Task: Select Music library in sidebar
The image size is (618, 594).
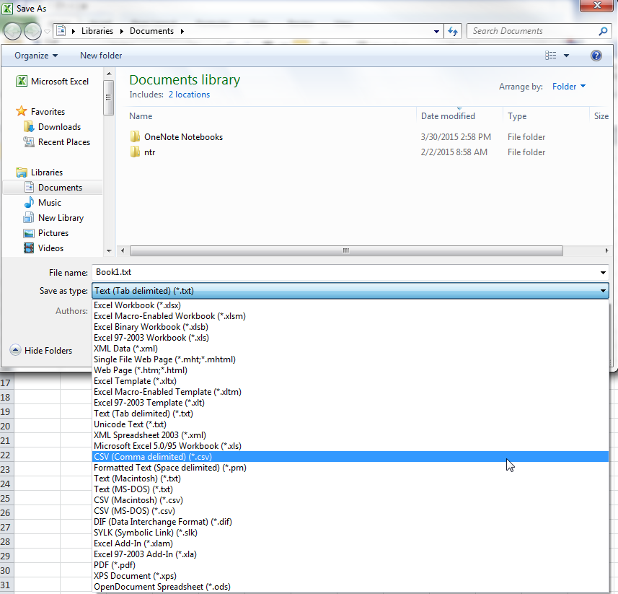Action: 43,203
